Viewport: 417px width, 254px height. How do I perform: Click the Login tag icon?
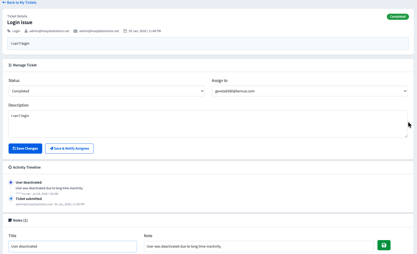[x=9, y=31]
